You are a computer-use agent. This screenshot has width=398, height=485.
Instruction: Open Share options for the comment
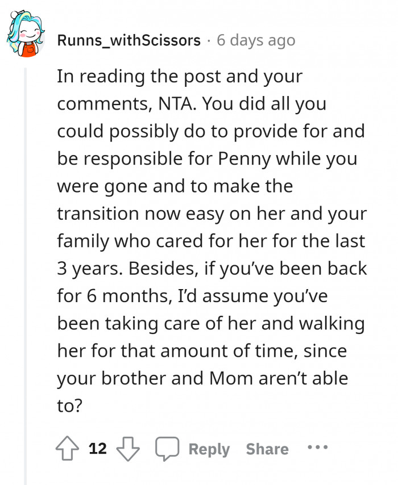[267, 449]
